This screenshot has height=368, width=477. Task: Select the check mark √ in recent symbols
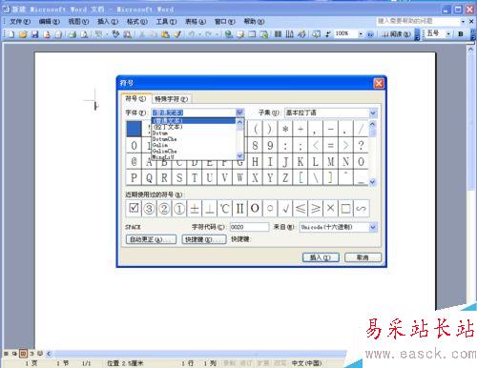(285, 209)
